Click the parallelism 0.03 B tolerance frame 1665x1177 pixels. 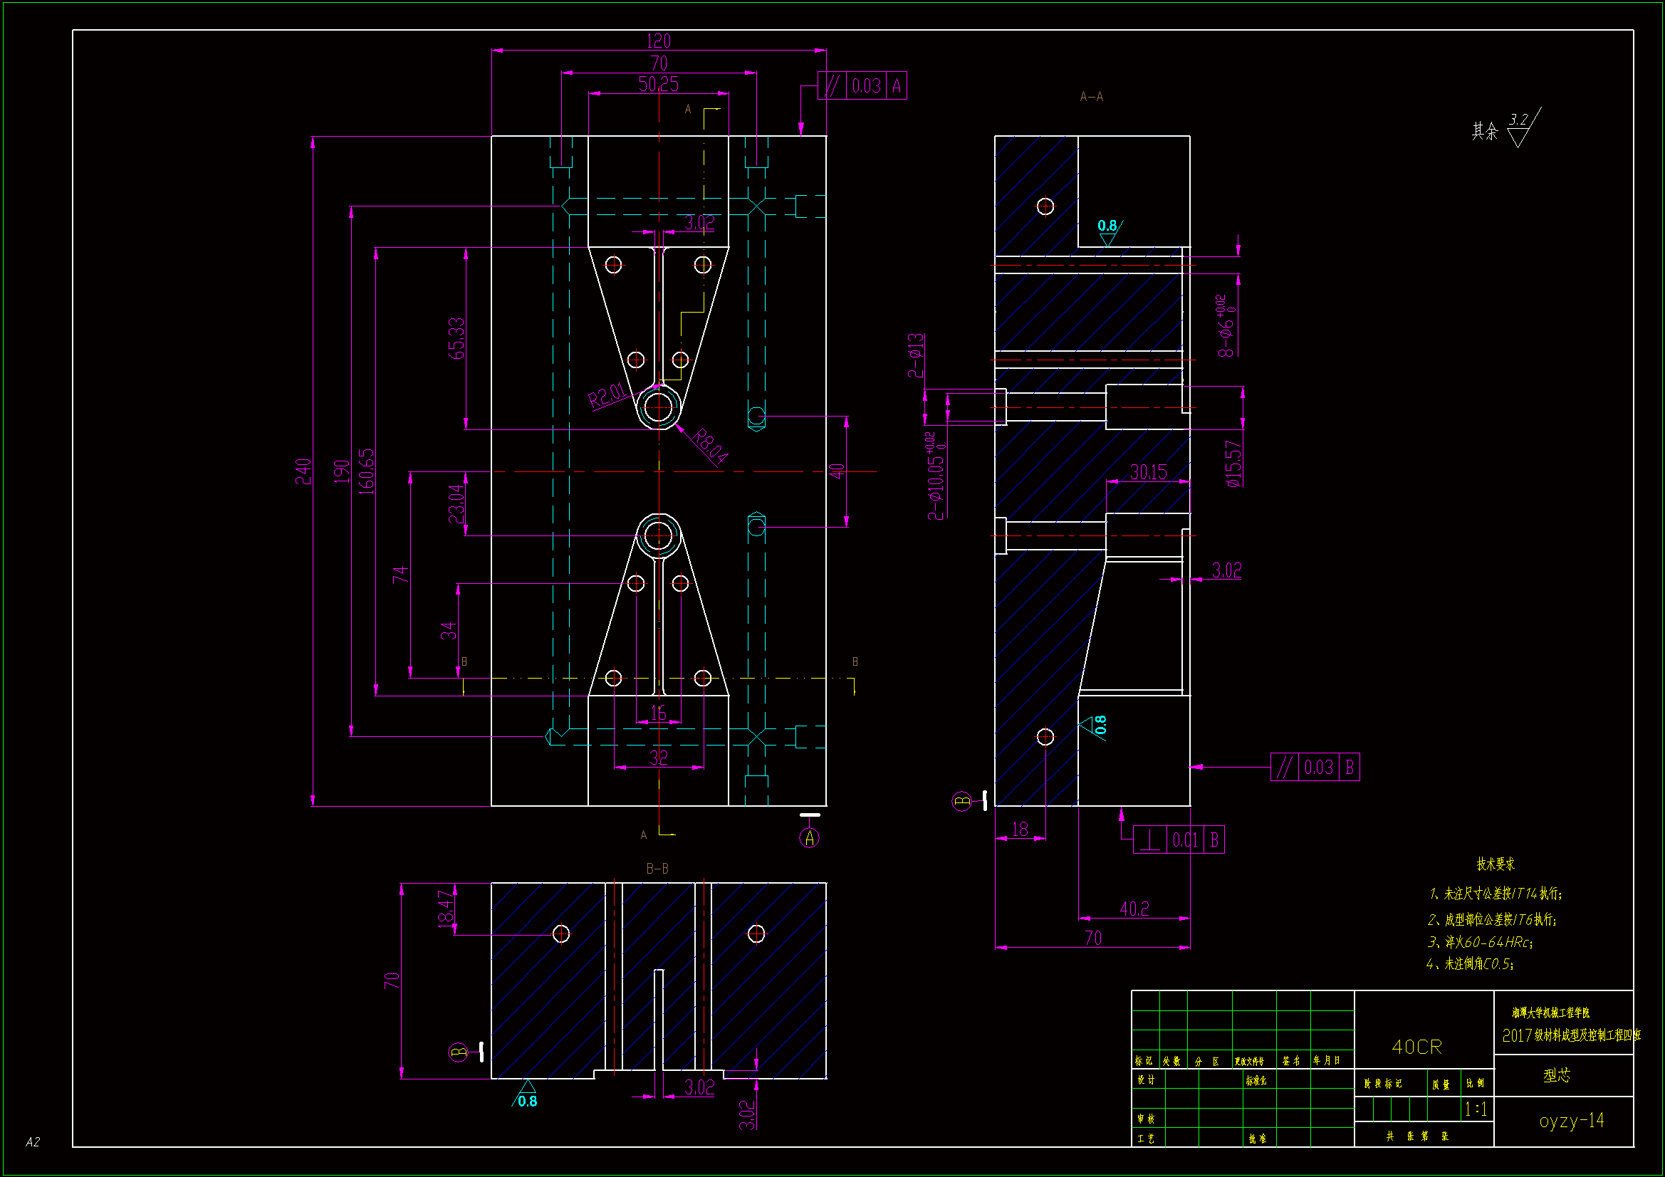point(1315,768)
